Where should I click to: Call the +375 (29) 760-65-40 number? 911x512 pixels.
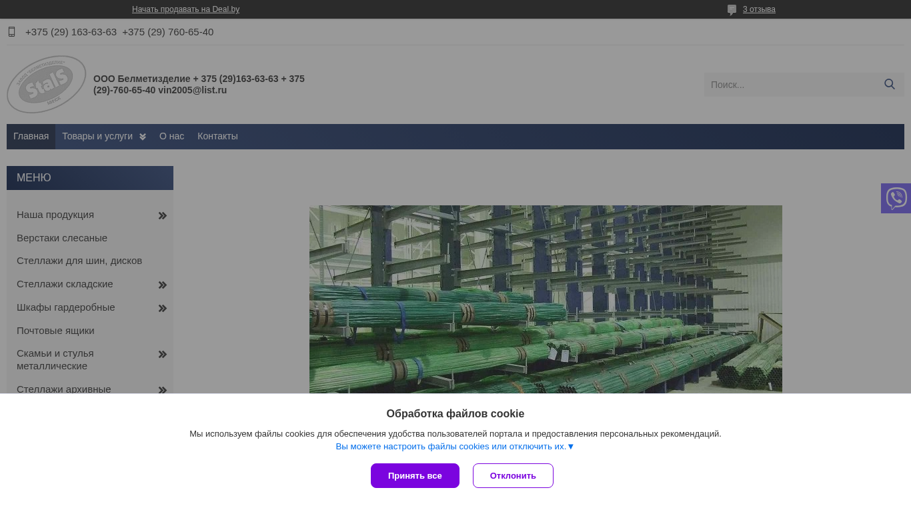click(x=168, y=32)
